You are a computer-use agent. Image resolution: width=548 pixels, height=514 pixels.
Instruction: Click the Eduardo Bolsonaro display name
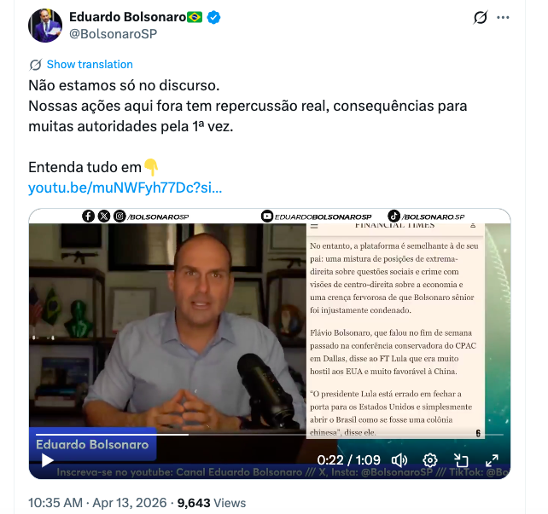pyautogui.click(x=127, y=17)
